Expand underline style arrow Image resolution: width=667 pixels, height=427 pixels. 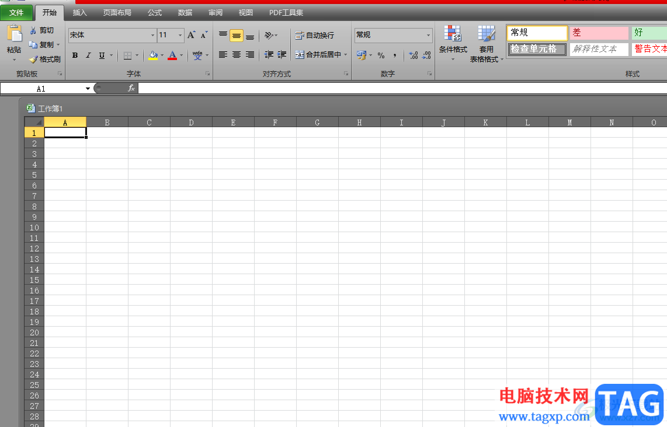tap(112, 55)
